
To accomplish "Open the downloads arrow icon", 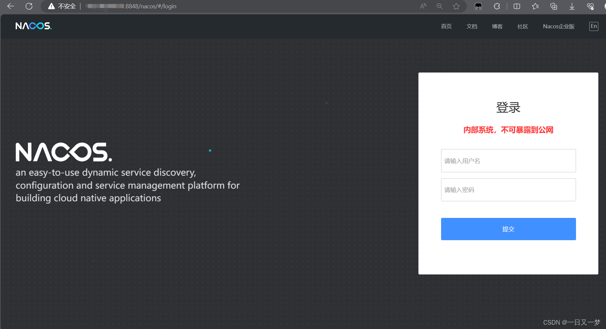I will [572, 6].
